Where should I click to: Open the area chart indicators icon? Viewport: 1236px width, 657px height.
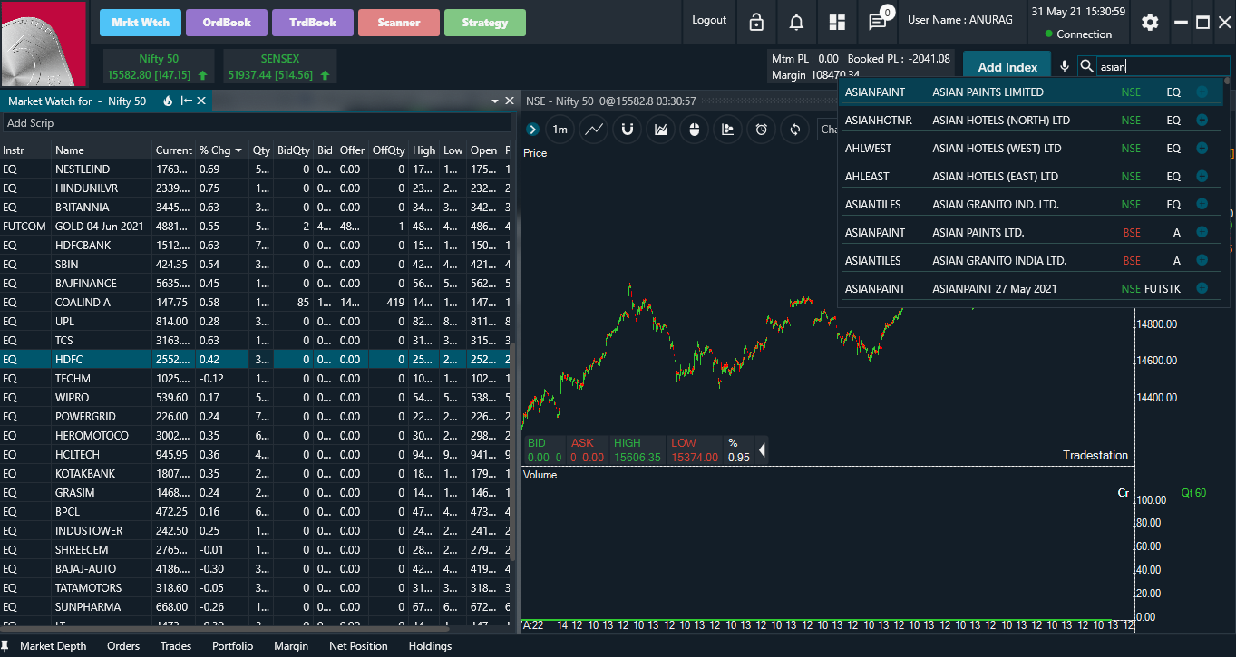point(661,130)
